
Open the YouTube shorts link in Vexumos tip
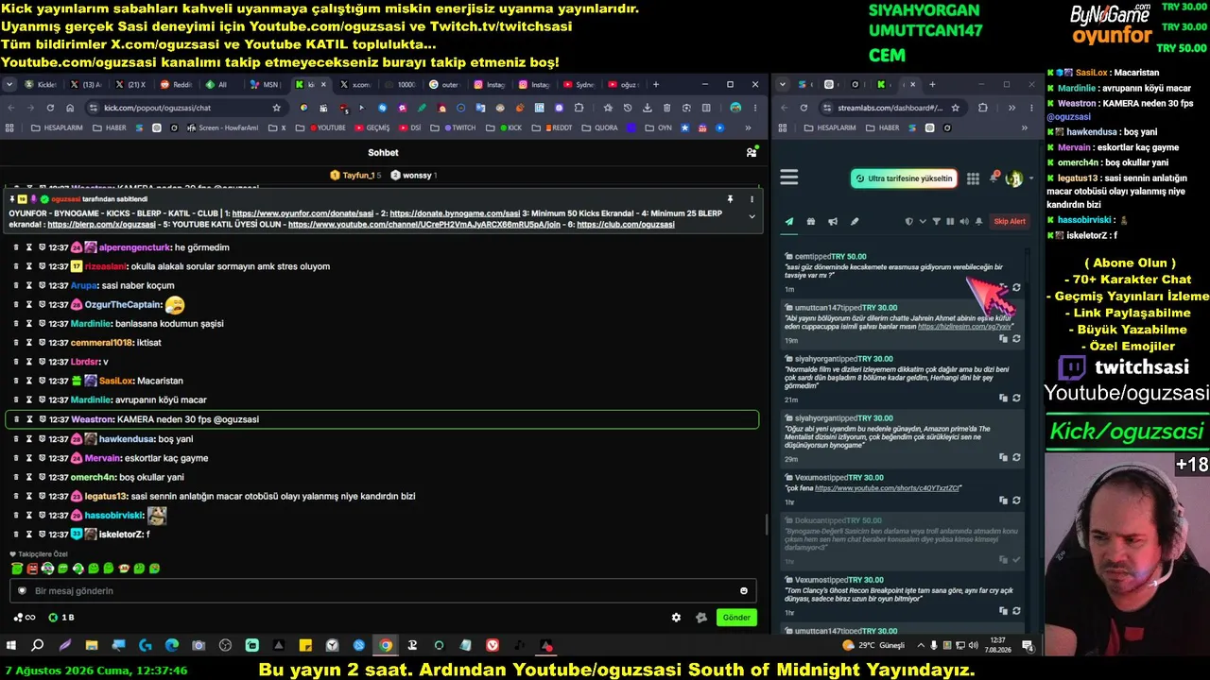tap(887, 488)
